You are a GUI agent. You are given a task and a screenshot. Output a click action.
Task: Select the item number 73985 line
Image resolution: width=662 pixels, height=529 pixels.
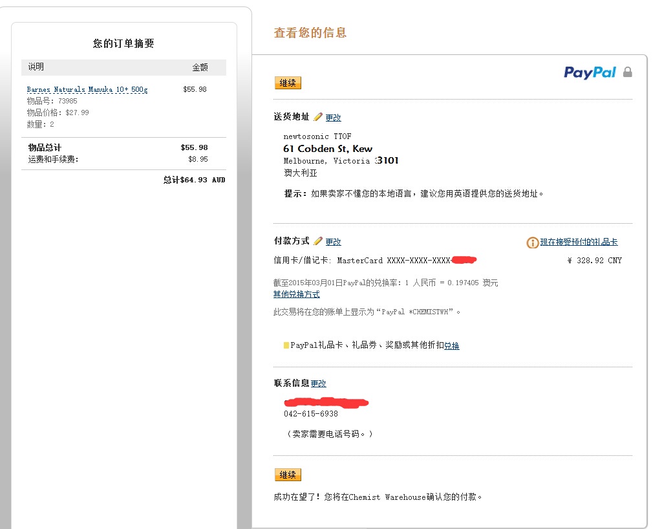pyautogui.click(x=52, y=101)
